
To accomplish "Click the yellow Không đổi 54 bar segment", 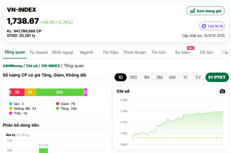I will [x=30, y=92].
